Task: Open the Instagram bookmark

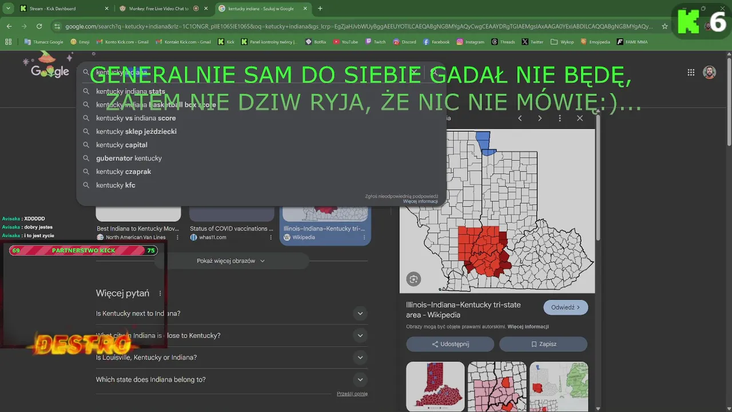Action: [470, 42]
